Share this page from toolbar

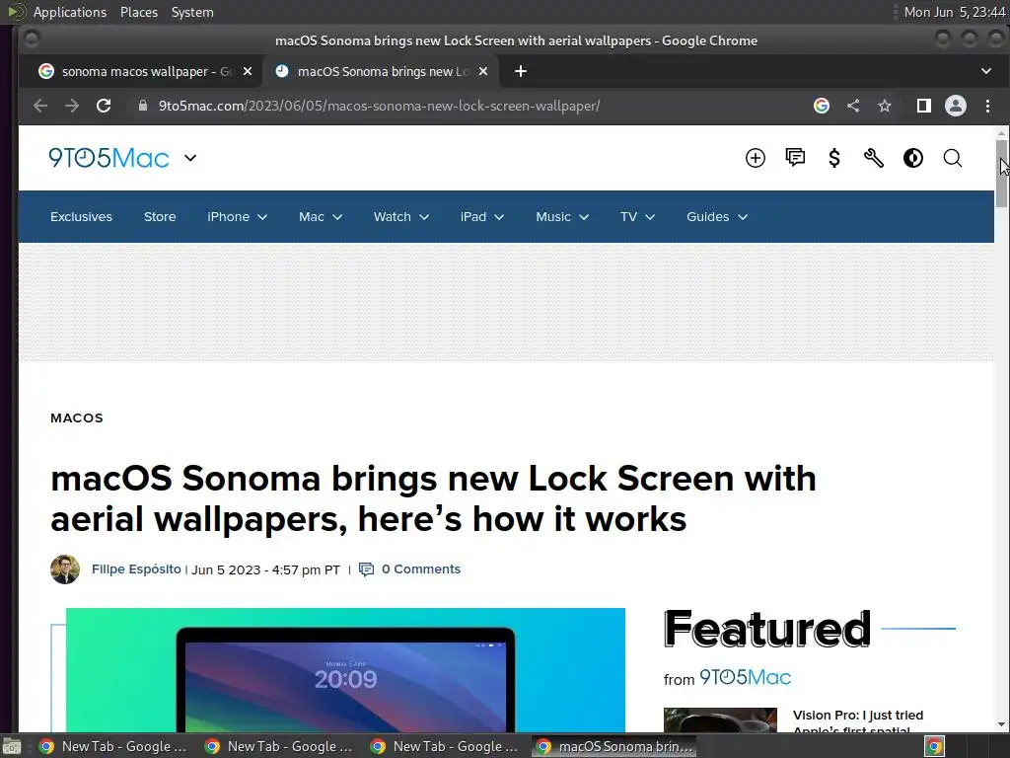(853, 106)
